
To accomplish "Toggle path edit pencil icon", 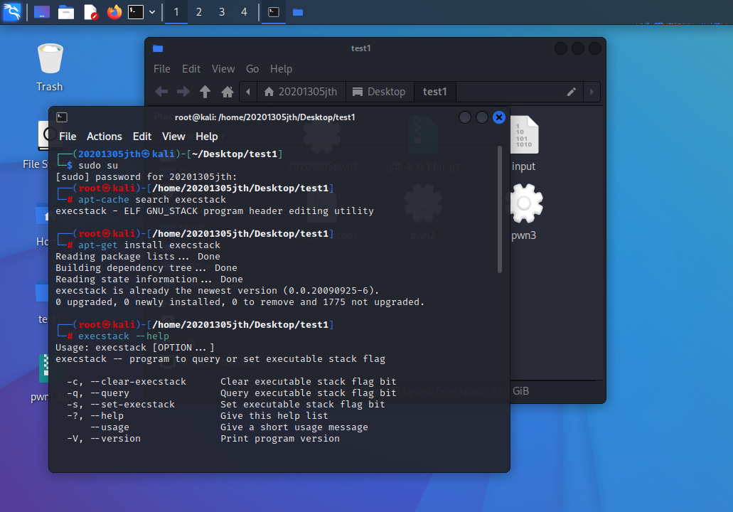I will 571,92.
